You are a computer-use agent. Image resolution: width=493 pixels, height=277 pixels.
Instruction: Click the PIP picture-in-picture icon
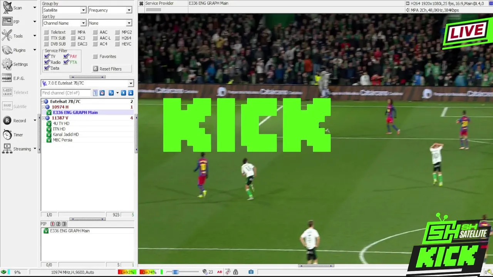7,22
